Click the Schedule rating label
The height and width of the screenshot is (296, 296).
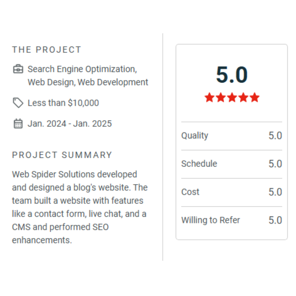click(x=199, y=164)
